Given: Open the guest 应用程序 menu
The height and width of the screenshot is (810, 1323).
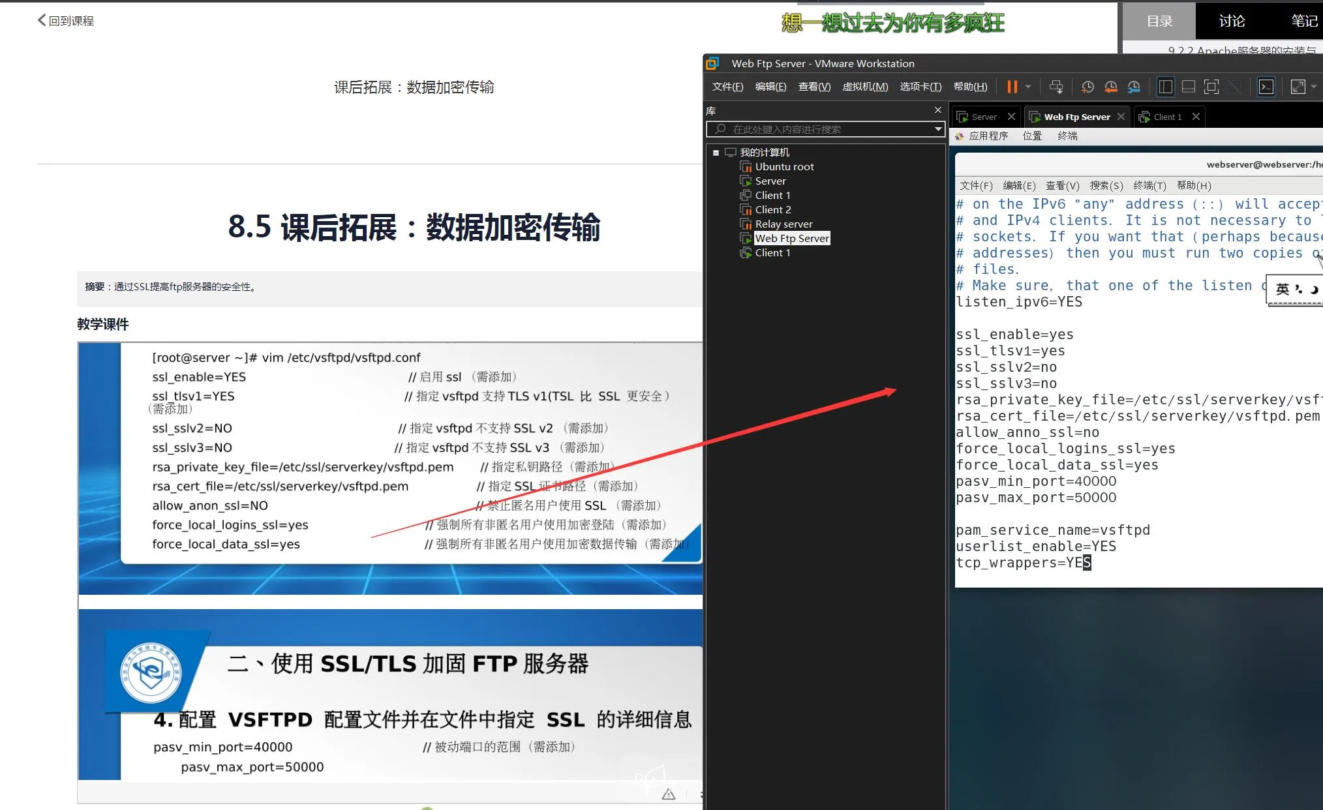Looking at the screenshot, I should pos(988,136).
